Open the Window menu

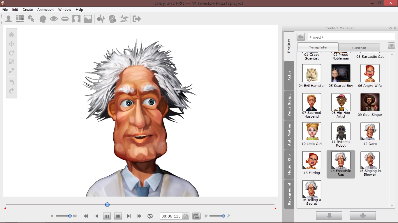click(65, 10)
